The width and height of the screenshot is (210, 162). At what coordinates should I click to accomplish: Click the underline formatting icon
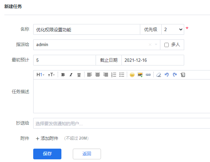click(79, 75)
